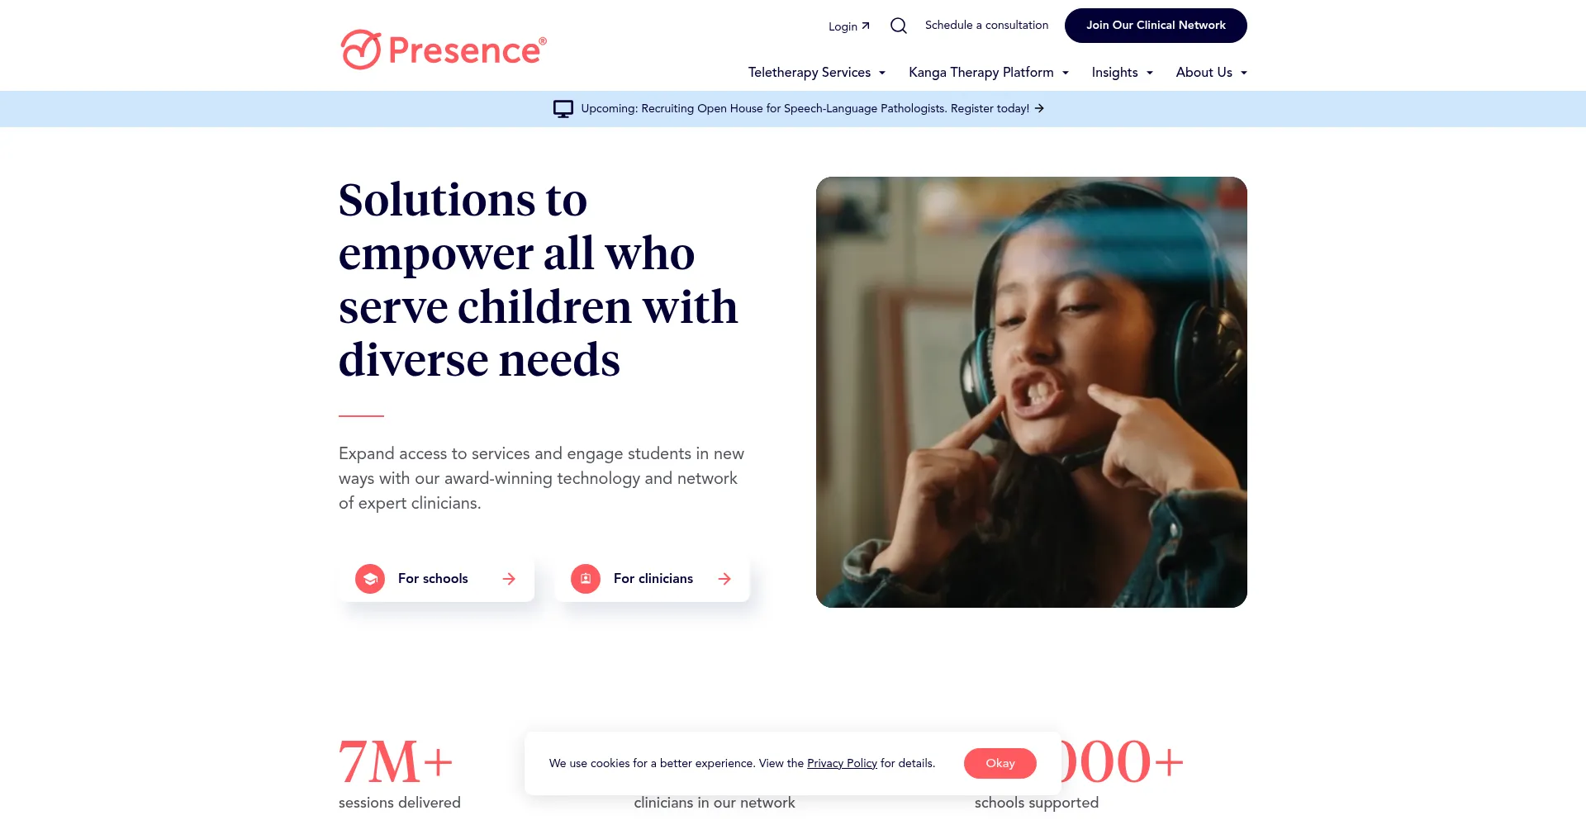Expand the Kanga Therapy Platform menu
1586x820 pixels.
(989, 73)
